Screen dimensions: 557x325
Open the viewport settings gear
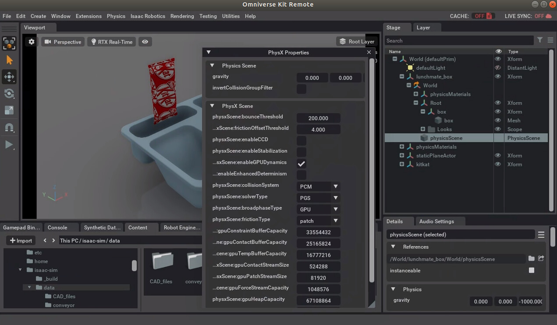pos(30,42)
